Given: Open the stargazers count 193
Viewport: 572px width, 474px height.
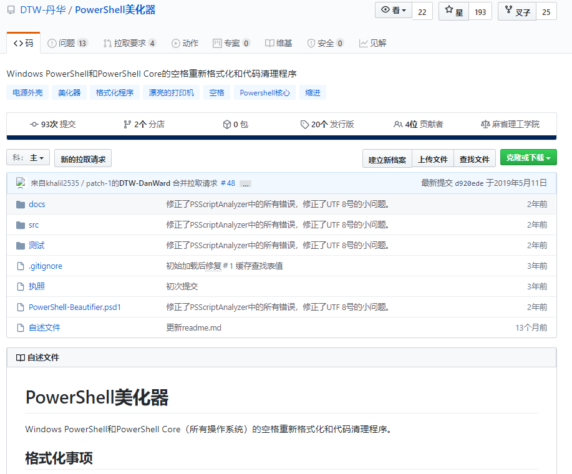Looking at the screenshot, I should click(480, 12).
